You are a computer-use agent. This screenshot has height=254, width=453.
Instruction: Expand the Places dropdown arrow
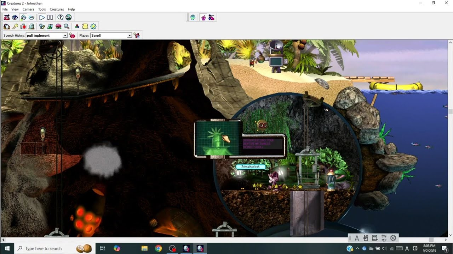[130, 36]
